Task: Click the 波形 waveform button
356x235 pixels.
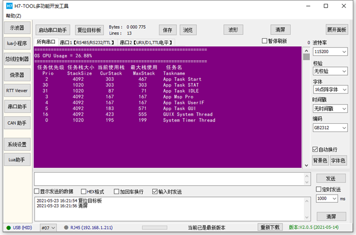Action: point(234,30)
